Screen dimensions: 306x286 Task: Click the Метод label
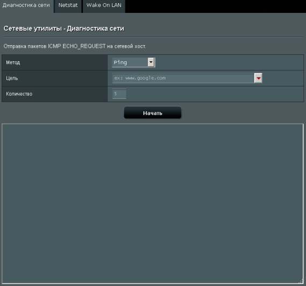[13, 62]
